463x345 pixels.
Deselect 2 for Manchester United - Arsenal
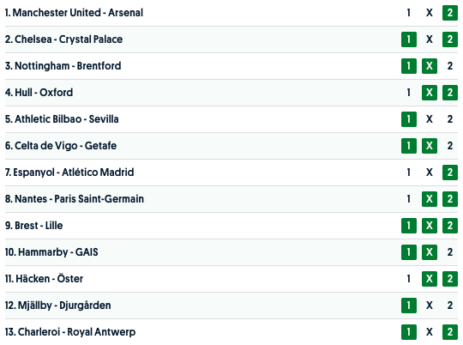[x=450, y=13]
